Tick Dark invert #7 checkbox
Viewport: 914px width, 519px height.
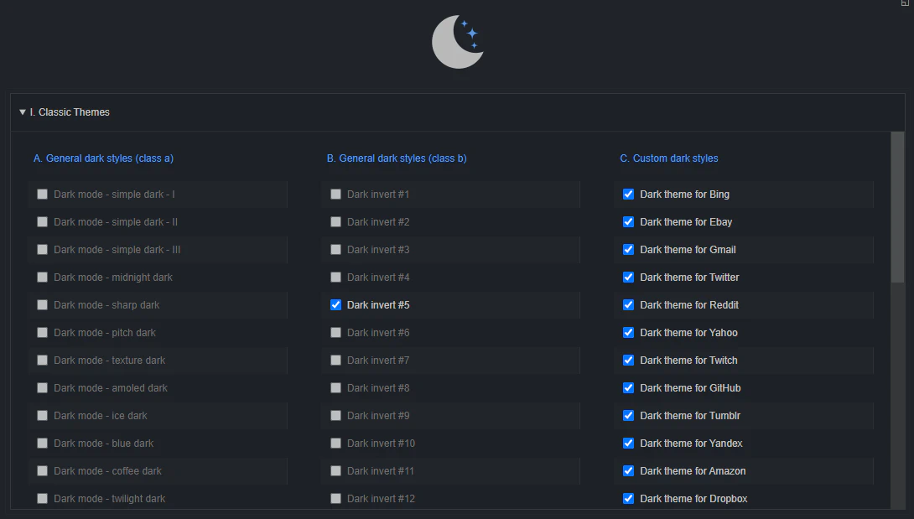[x=335, y=361]
